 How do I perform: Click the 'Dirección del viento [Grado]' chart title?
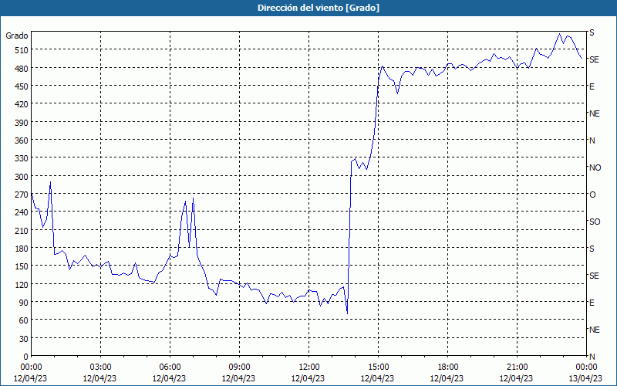319,8
